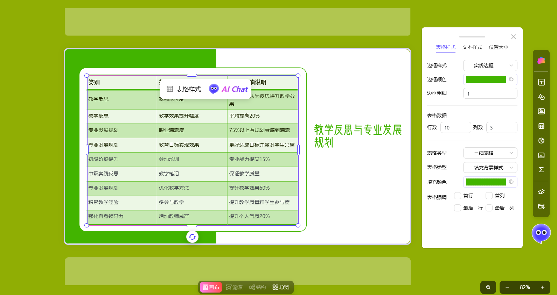The image size is (557, 295).
Task: Switch to 总览 overview mode
Action: click(281, 287)
